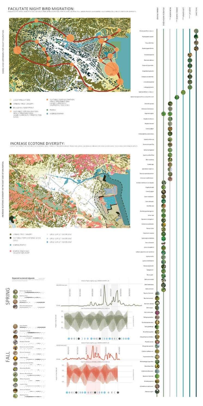Click the Marin Finescale Vegetation Map swatch
This screenshot has height=406, width=203.
10,251
